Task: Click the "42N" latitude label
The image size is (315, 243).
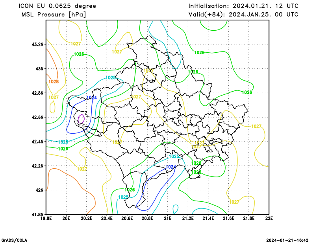Action: pos(40,190)
